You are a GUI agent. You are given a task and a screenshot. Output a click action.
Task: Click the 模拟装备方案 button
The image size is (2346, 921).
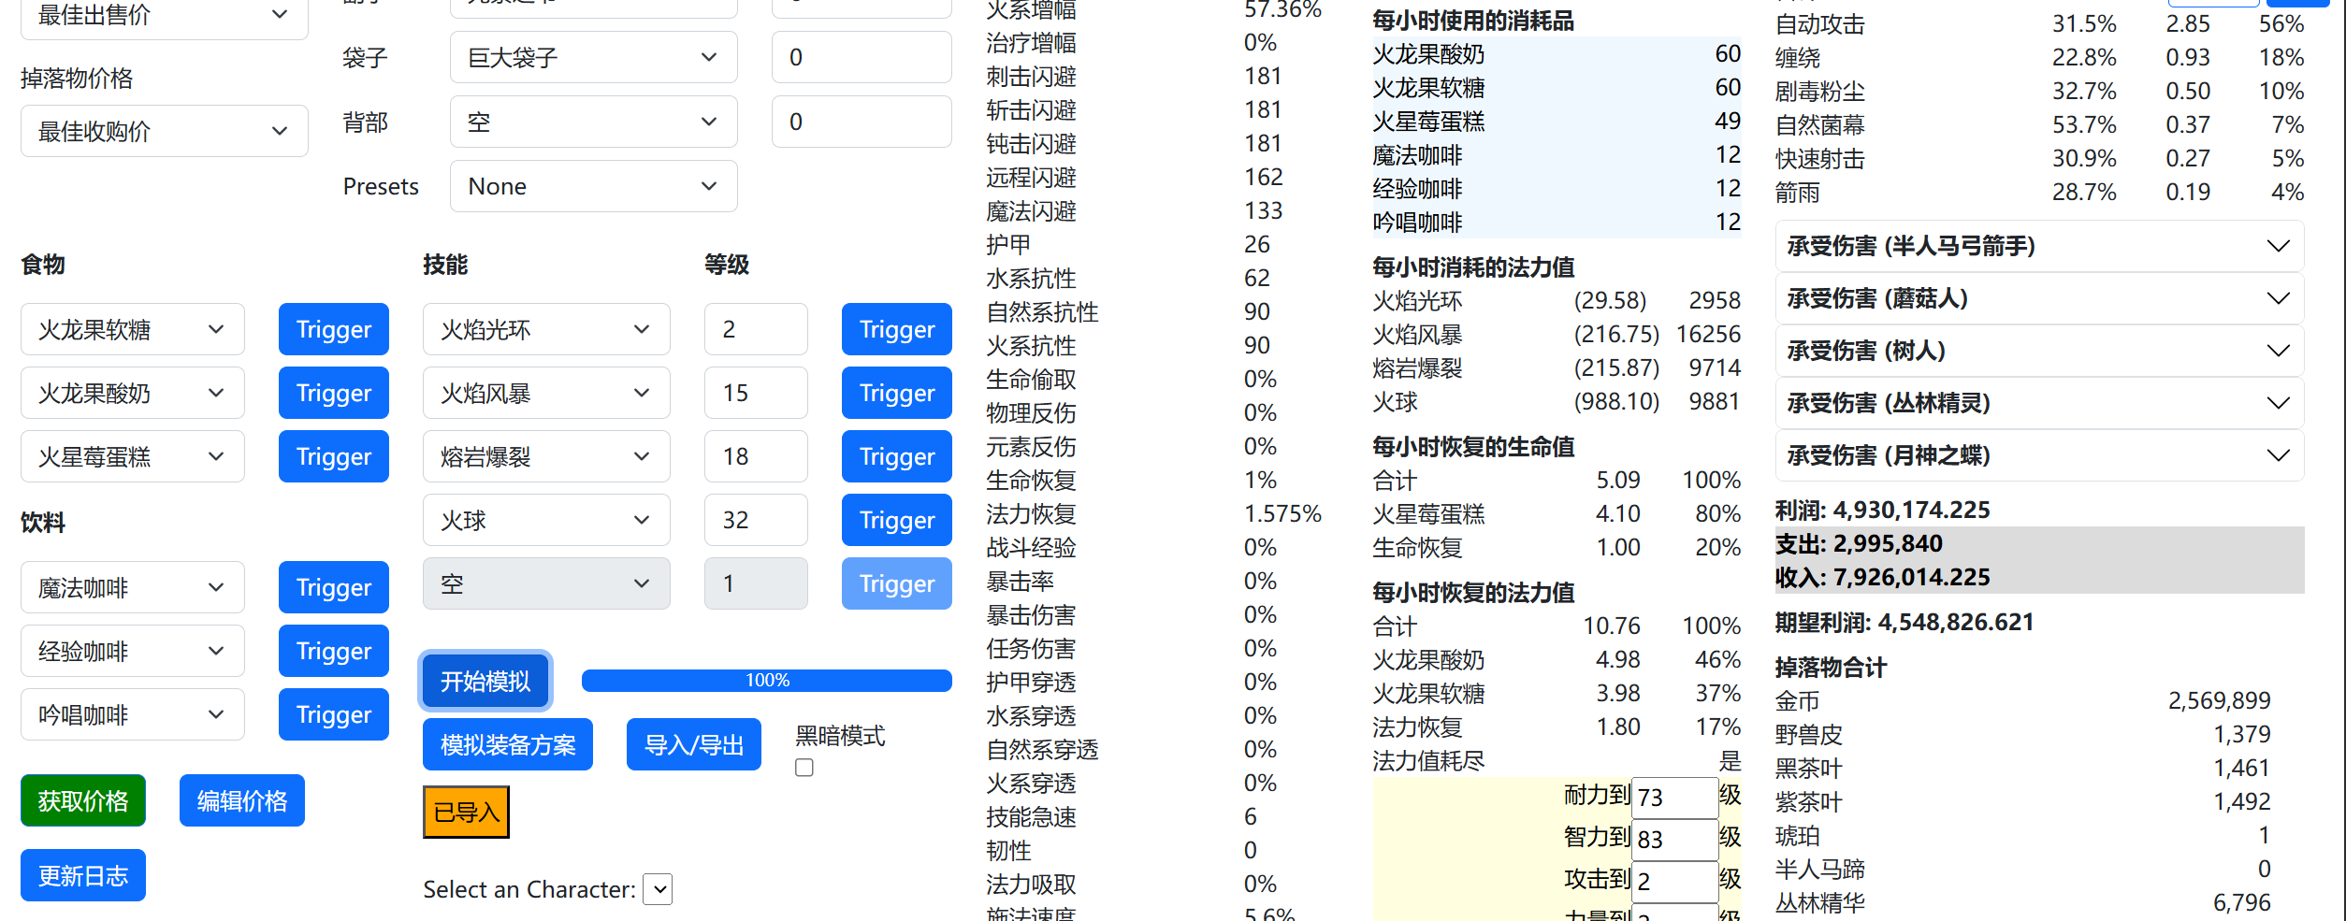coord(507,744)
